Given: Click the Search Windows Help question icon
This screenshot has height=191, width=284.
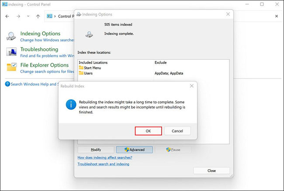Looking at the screenshot, I should point(7,84).
